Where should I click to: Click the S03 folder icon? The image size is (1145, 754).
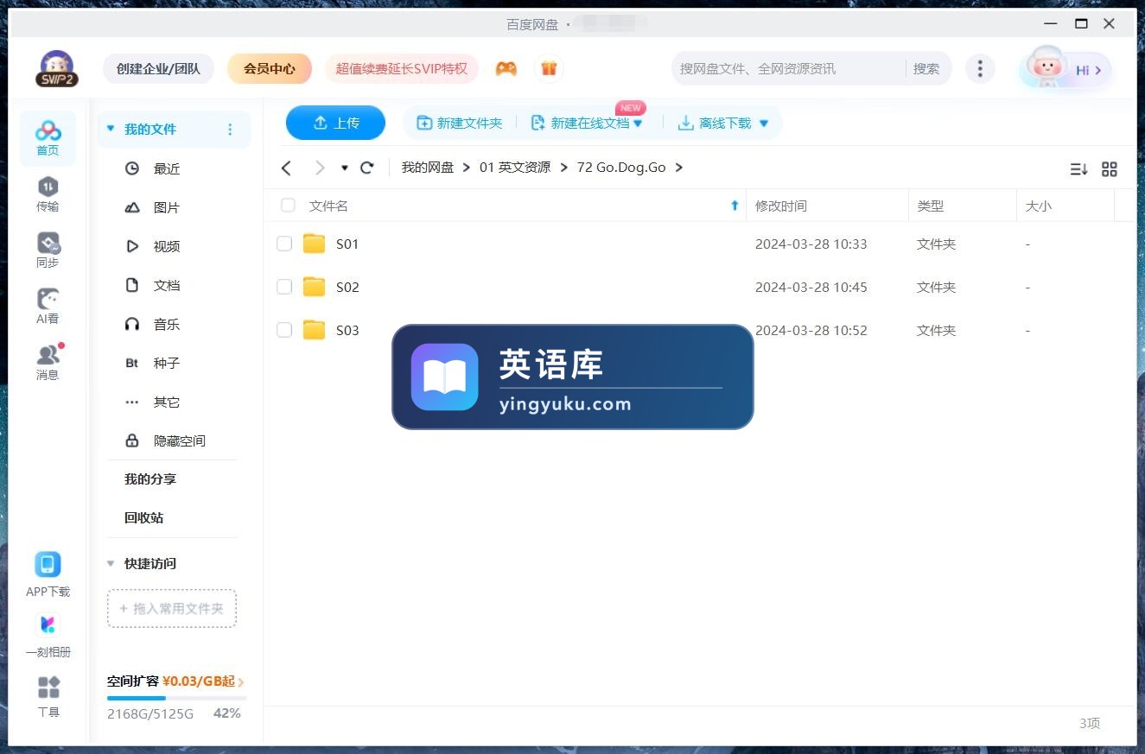(x=315, y=330)
